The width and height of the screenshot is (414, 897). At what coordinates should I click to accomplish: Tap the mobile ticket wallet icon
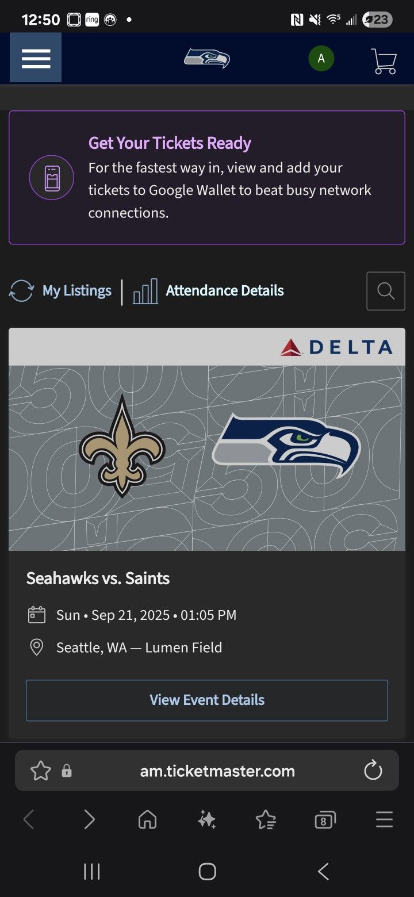(52, 178)
